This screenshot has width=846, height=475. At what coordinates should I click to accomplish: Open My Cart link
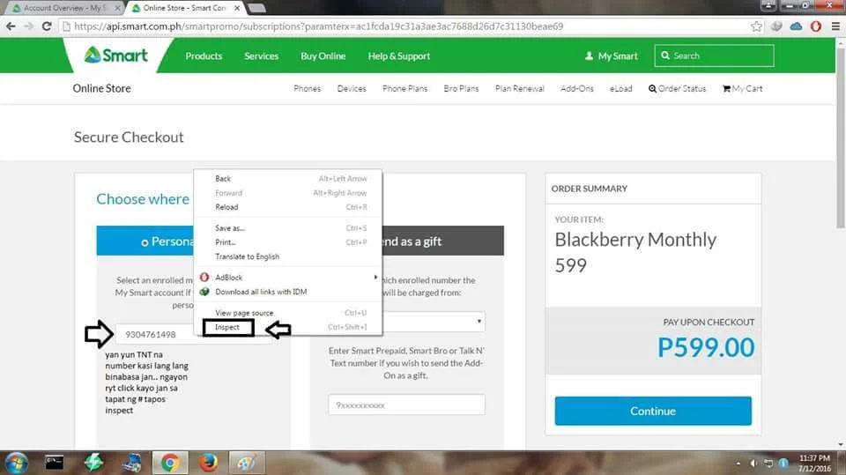click(742, 88)
